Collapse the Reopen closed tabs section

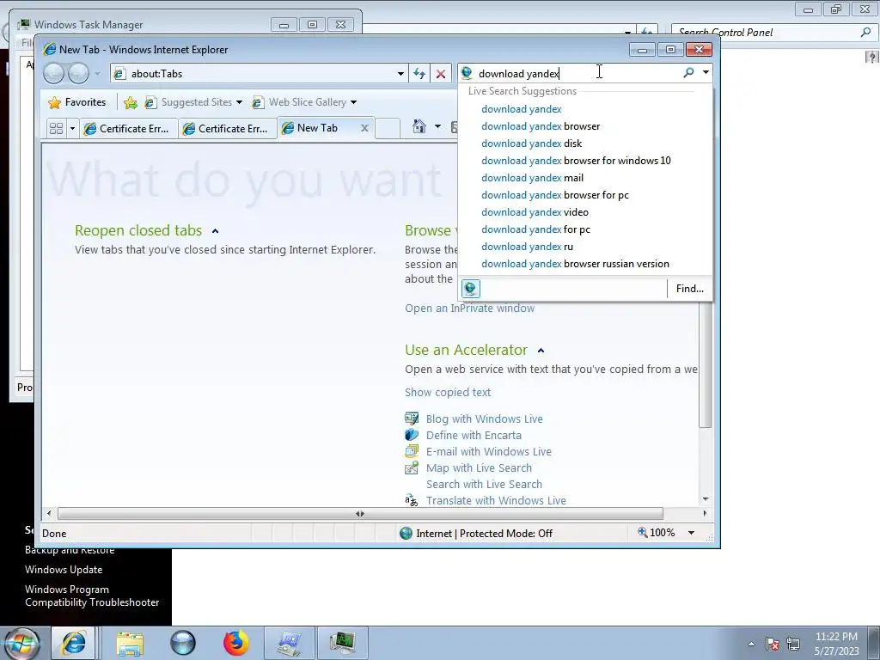click(x=215, y=230)
